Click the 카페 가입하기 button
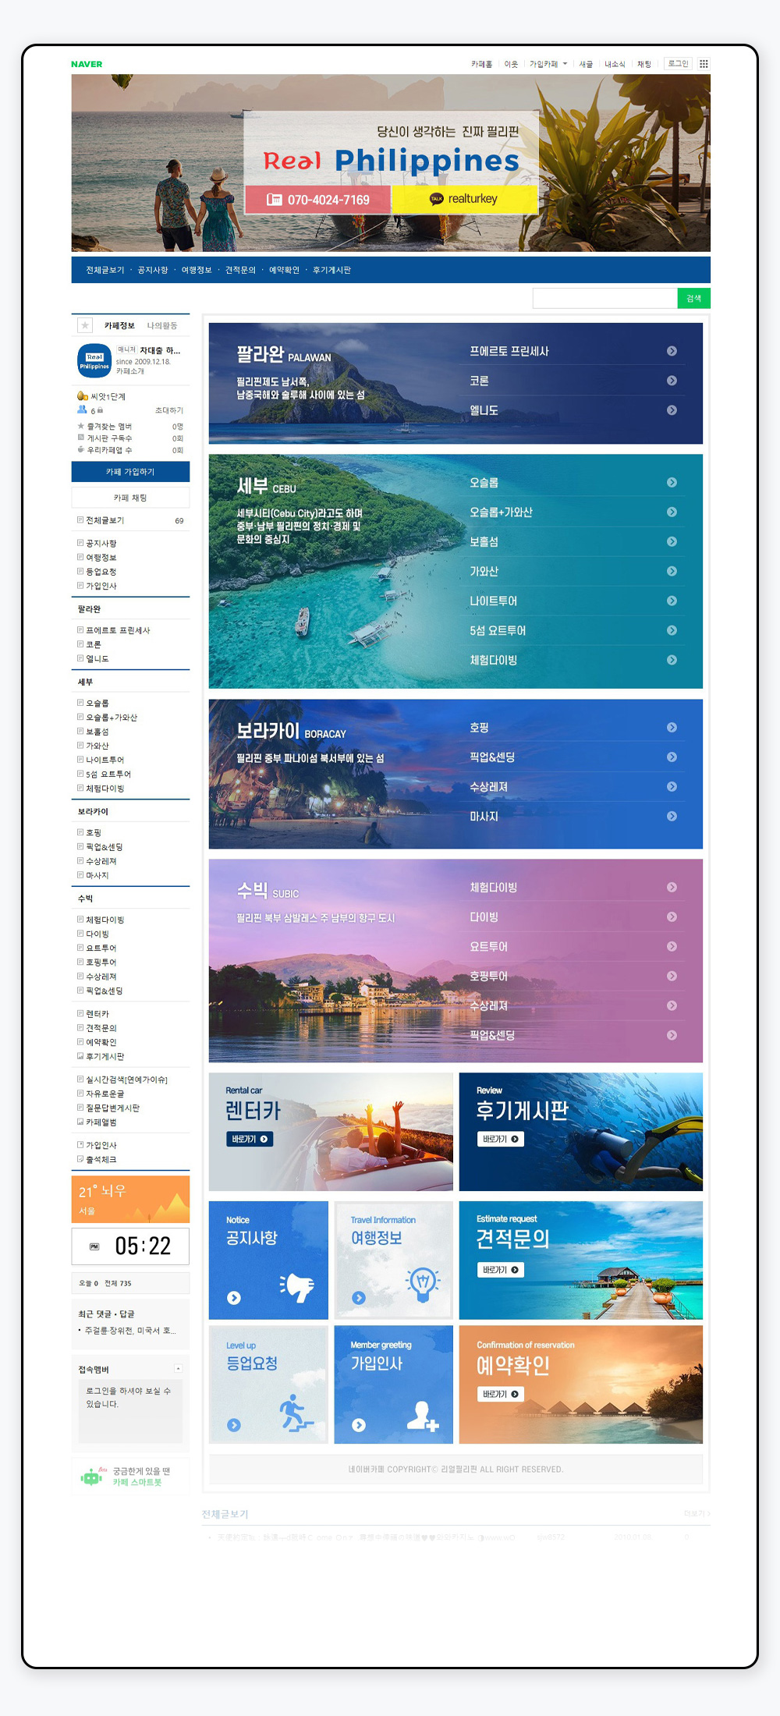Image resolution: width=780 pixels, height=1716 pixels. 130,472
